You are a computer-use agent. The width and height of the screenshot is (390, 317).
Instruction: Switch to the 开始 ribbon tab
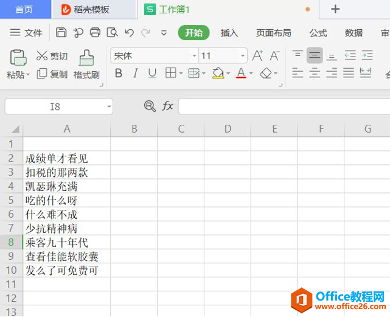click(x=193, y=33)
